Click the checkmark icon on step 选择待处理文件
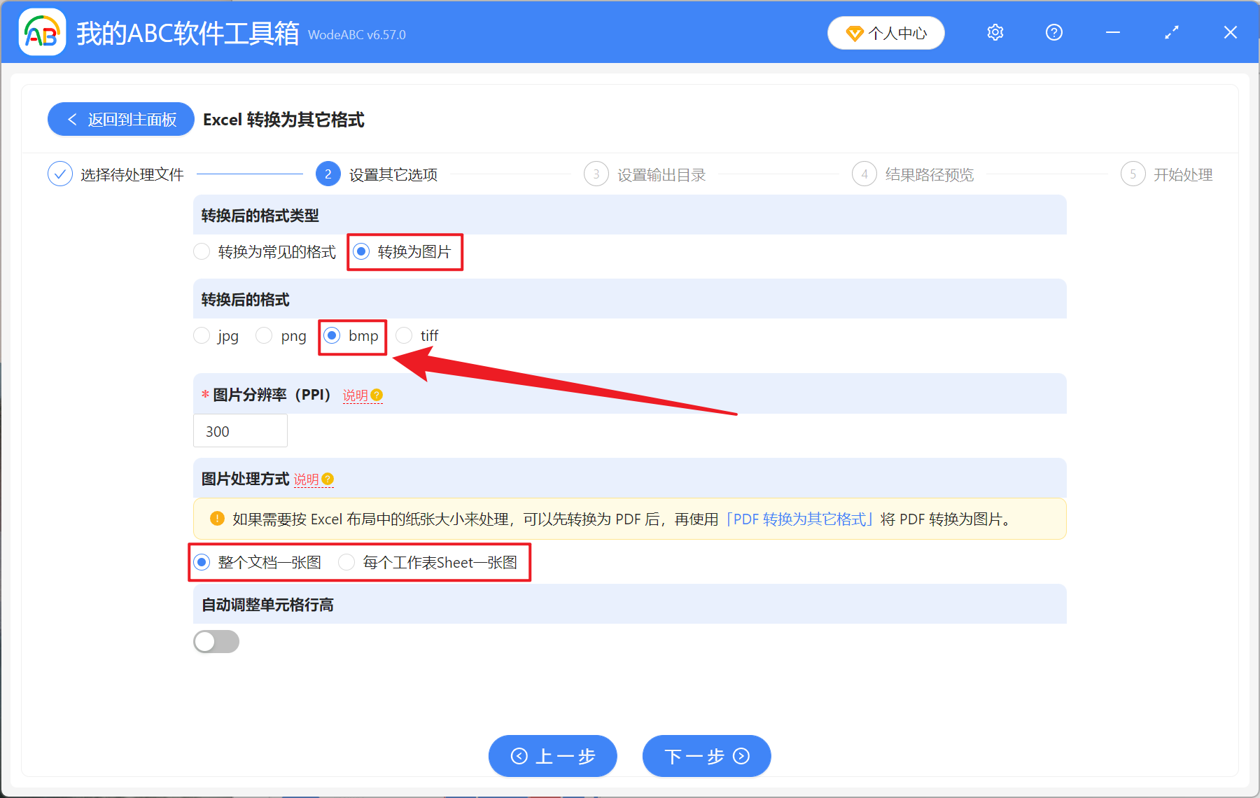1260x798 pixels. (x=60, y=174)
